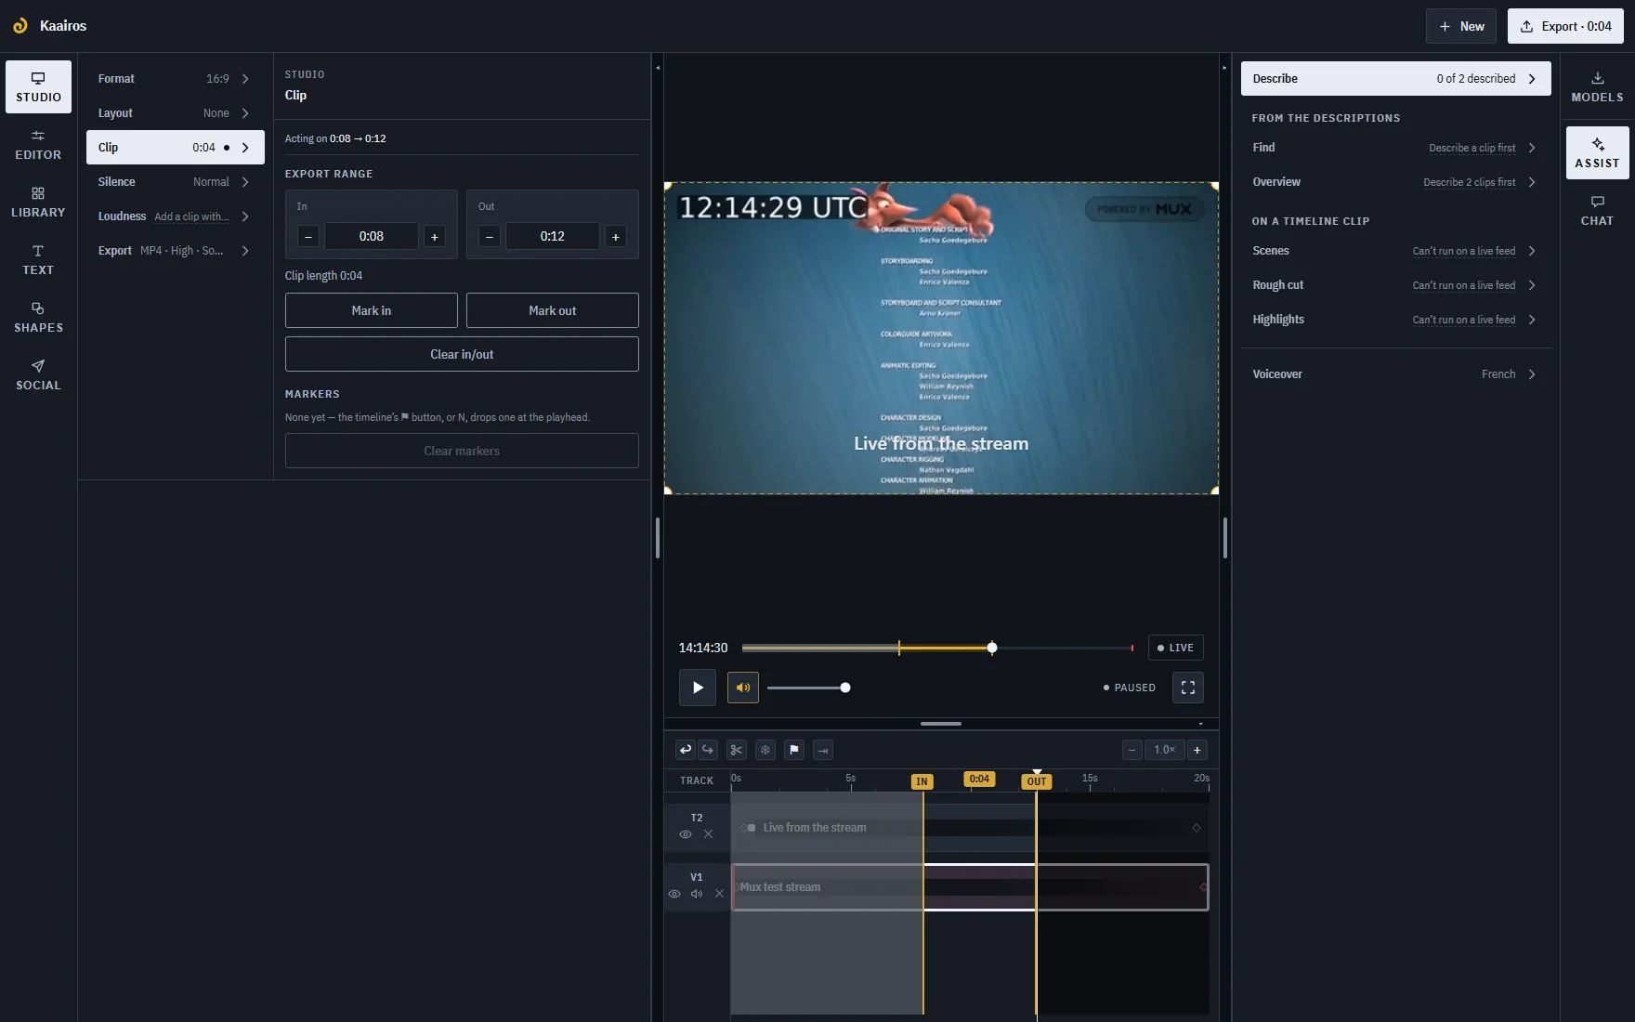Expand the Export MP4 settings row
1635x1022 pixels.
click(x=176, y=251)
